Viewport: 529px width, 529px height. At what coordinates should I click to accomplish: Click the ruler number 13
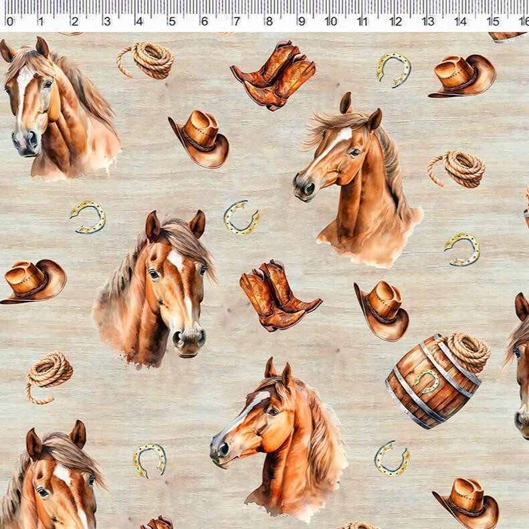click(428, 21)
